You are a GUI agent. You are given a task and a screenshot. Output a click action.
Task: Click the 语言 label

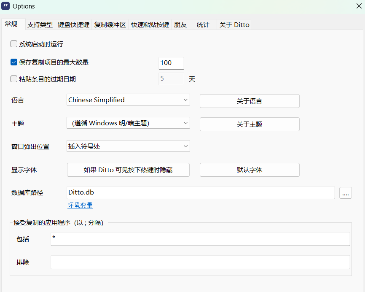(18, 100)
